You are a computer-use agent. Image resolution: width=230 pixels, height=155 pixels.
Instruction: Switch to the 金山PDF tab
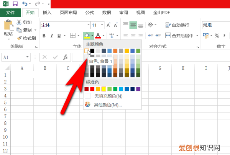pos(161,13)
